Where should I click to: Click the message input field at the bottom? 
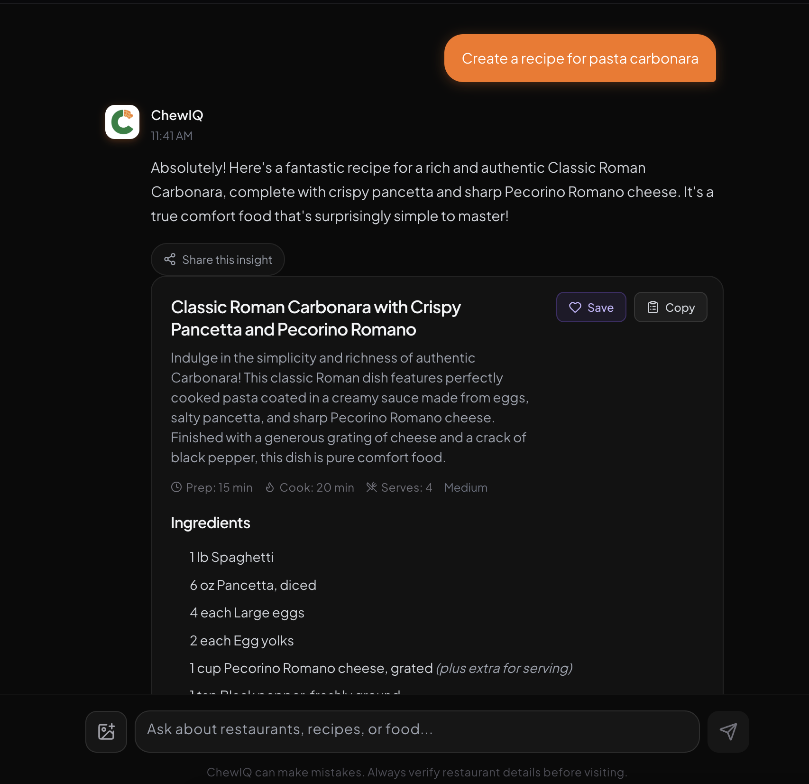coord(417,731)
